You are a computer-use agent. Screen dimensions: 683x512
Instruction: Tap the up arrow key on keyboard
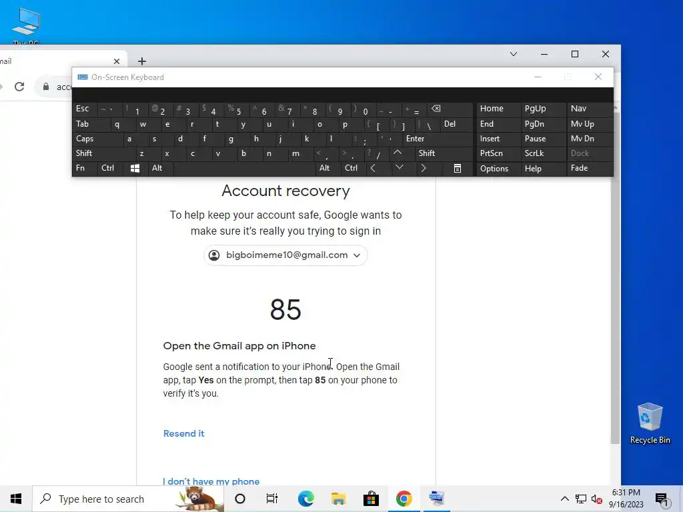398,153
